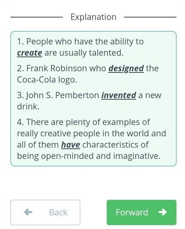Screen dimensions: 185x229
Task: Click the 'Forward' label text
Action: 132,212
